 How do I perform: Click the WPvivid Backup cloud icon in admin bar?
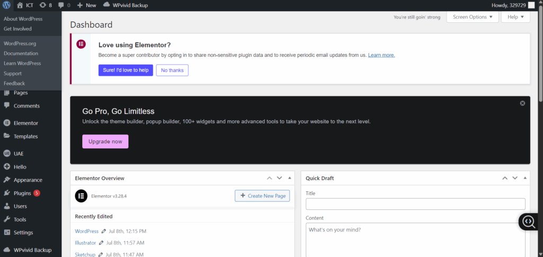(x=107, y=5)
